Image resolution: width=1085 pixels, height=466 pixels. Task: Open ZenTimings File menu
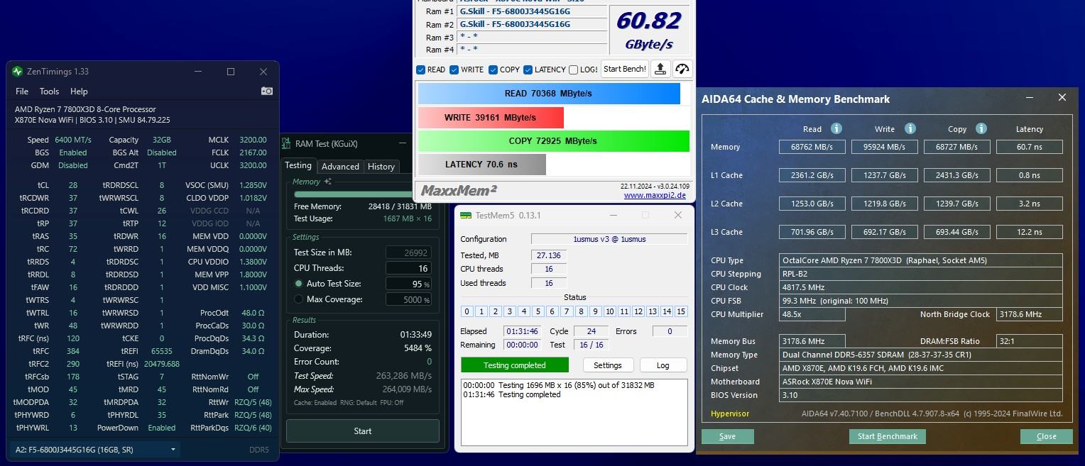click(x=22, y=91)
